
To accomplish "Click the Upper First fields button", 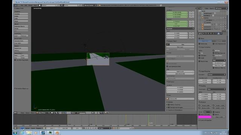I will click(x=205, y=41).
